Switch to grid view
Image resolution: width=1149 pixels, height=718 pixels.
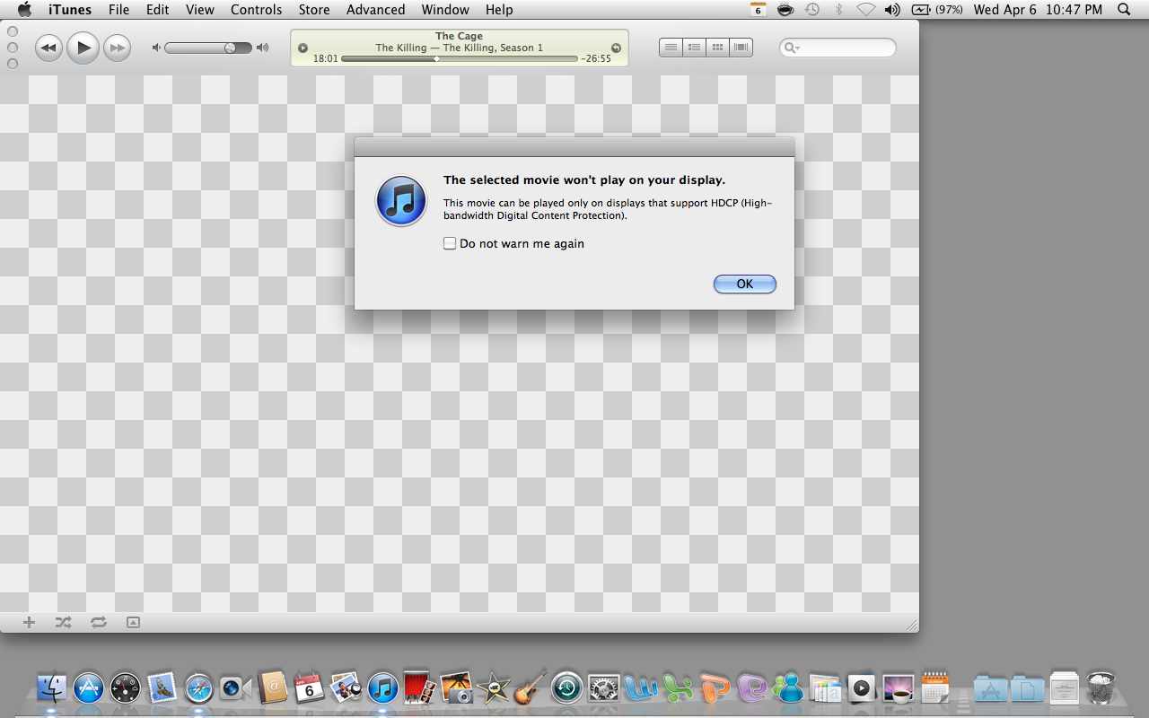click(717, 48)
